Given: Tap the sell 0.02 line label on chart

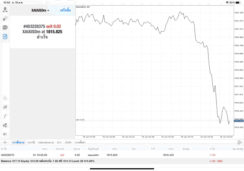Looking at the screenshot, I should (80, 120).
